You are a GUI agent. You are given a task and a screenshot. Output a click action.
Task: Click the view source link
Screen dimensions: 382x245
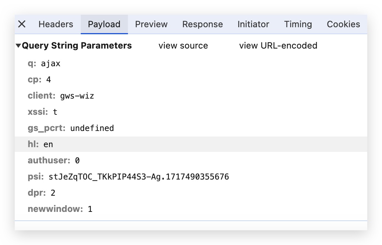pyautogui.click(x=183, y=46)
